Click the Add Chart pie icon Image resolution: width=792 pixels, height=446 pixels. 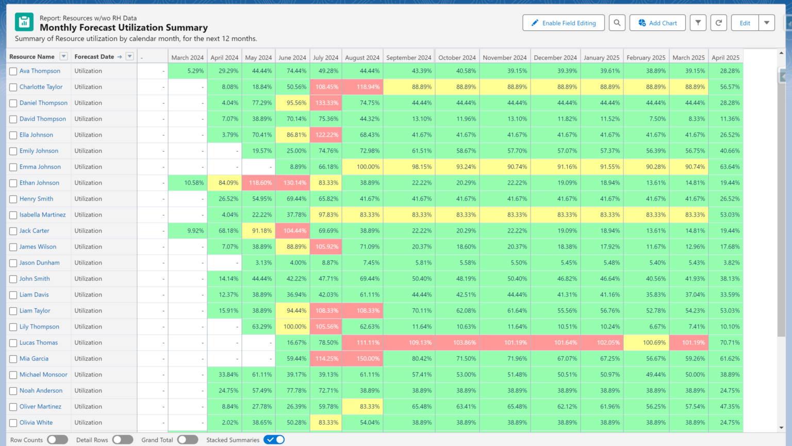[x=642, y=23]
